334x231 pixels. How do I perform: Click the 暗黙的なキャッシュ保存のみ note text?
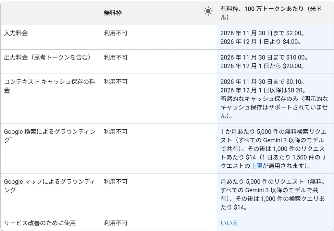click(274, 107)
